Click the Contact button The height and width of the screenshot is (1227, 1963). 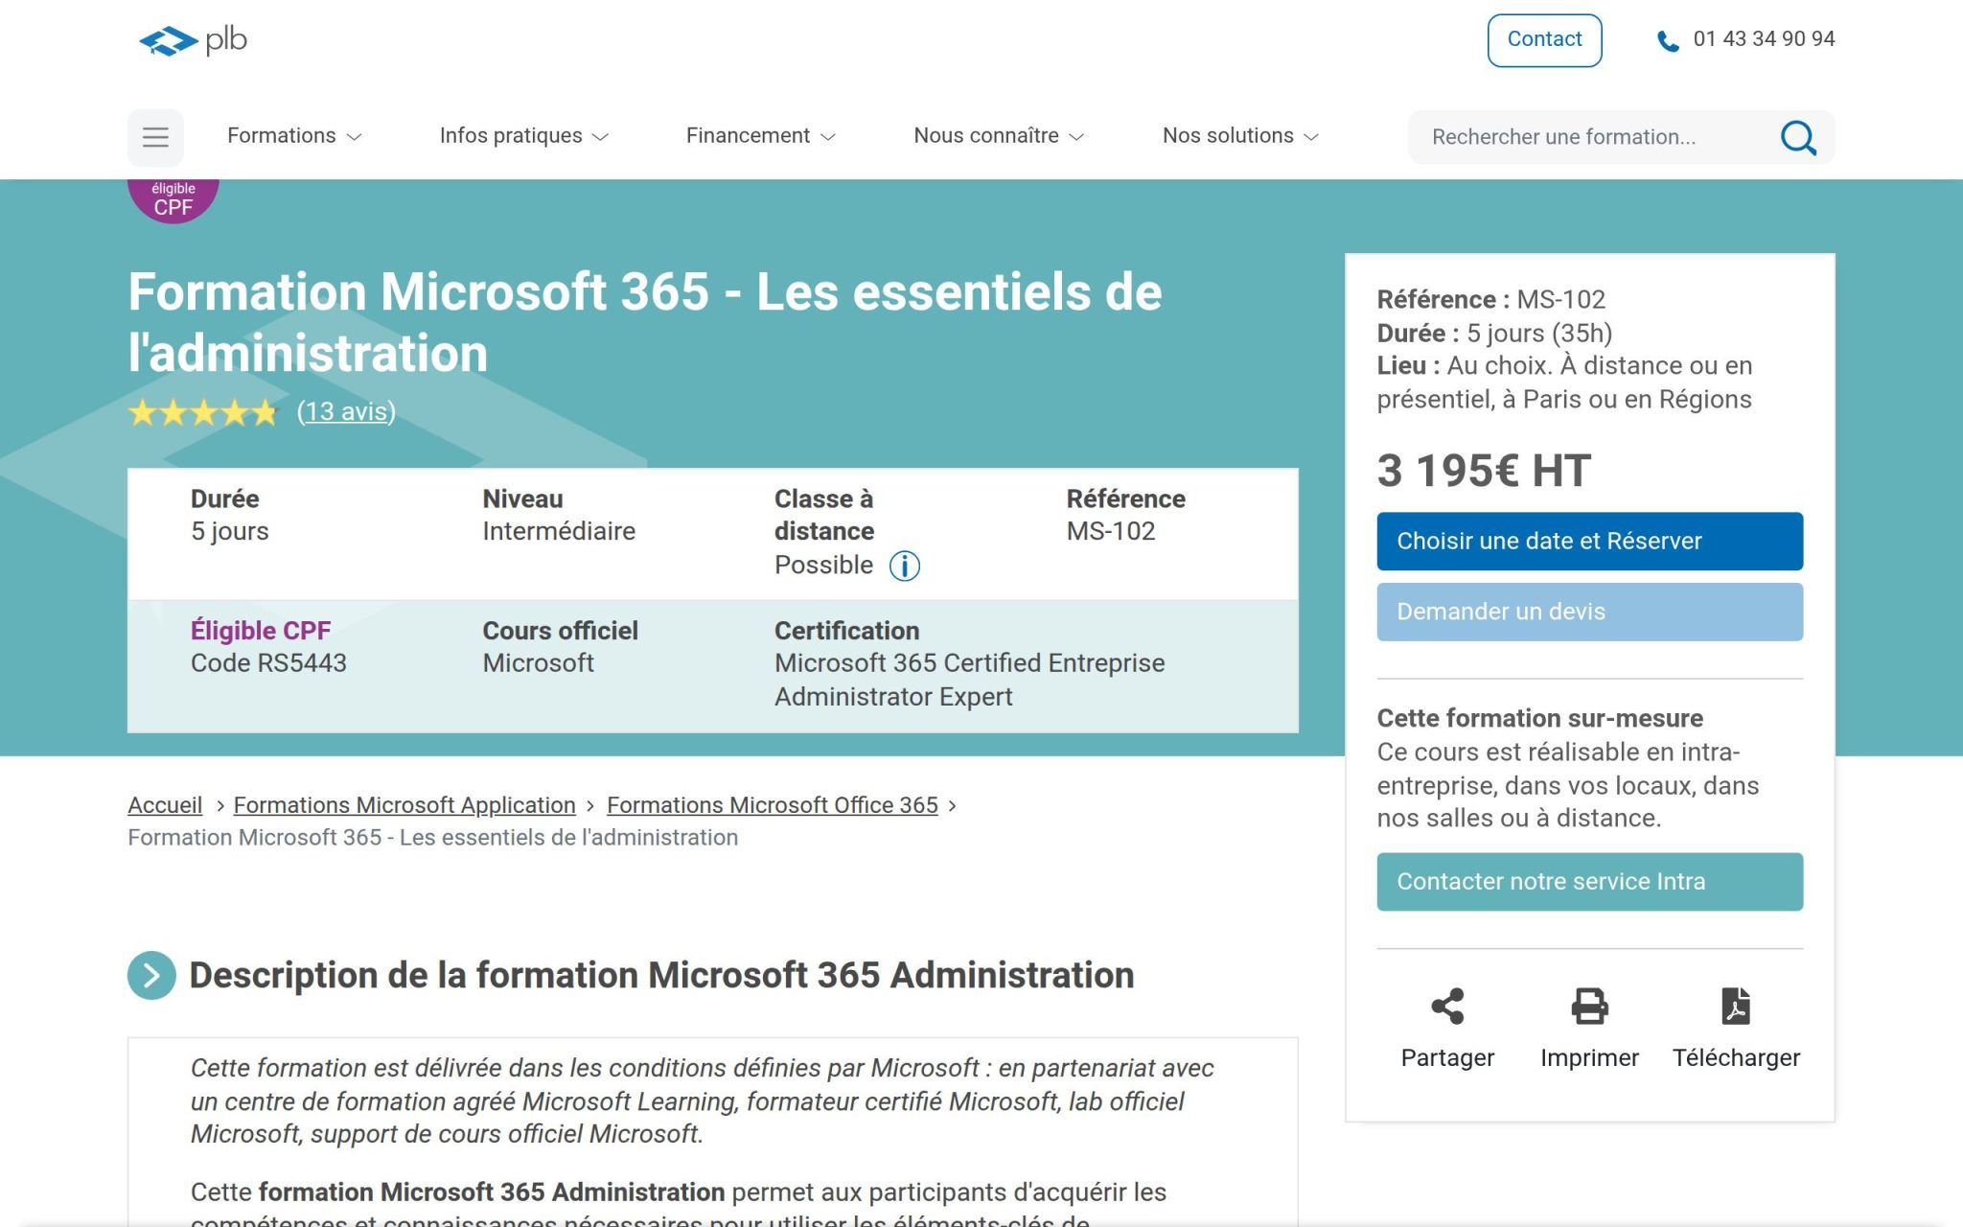tap(1544, 40)
